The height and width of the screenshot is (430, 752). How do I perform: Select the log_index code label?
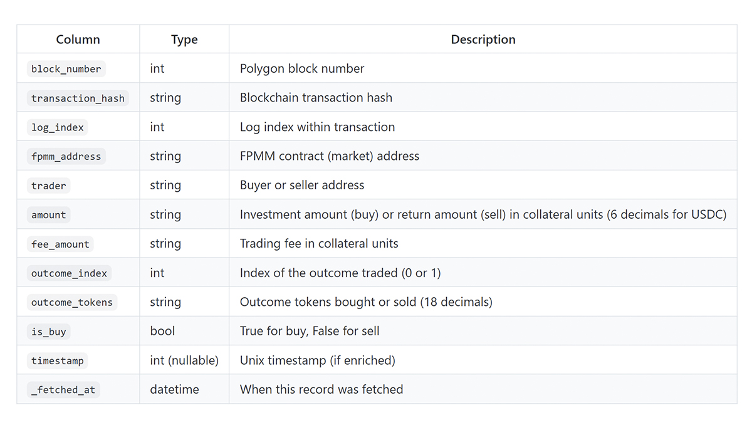click(x=57, y=127)
